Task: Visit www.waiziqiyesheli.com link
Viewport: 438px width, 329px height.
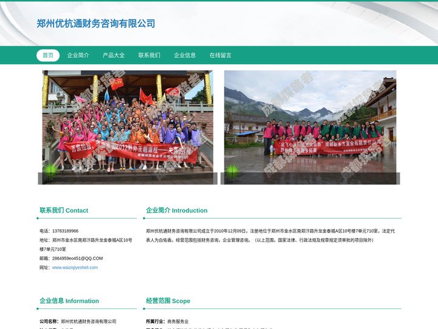Action: coord(75,267)
